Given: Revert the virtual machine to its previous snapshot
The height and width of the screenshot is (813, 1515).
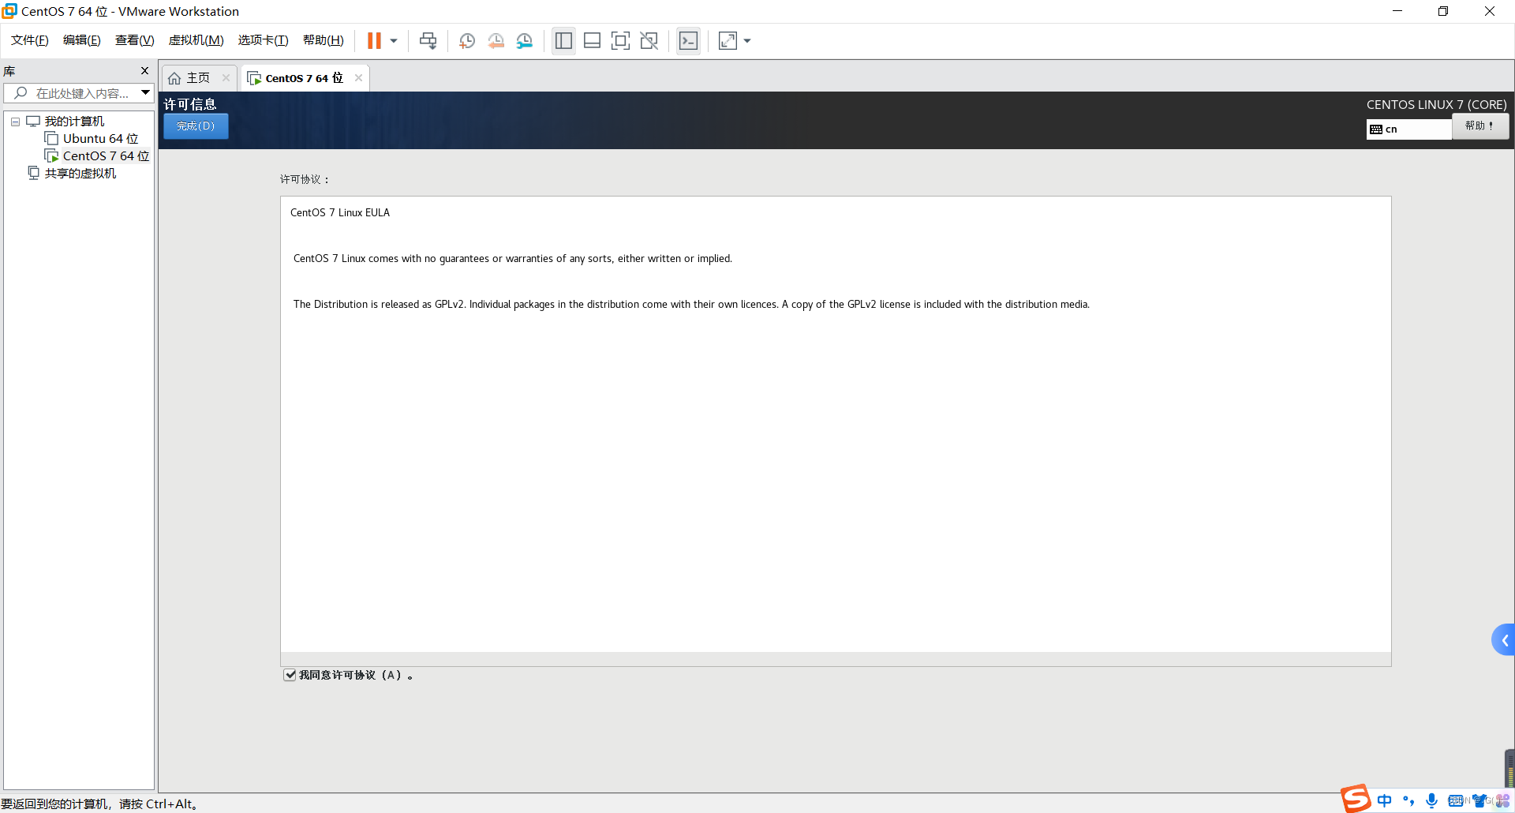Looking at the screenshot, I should [x=496, y=41].
